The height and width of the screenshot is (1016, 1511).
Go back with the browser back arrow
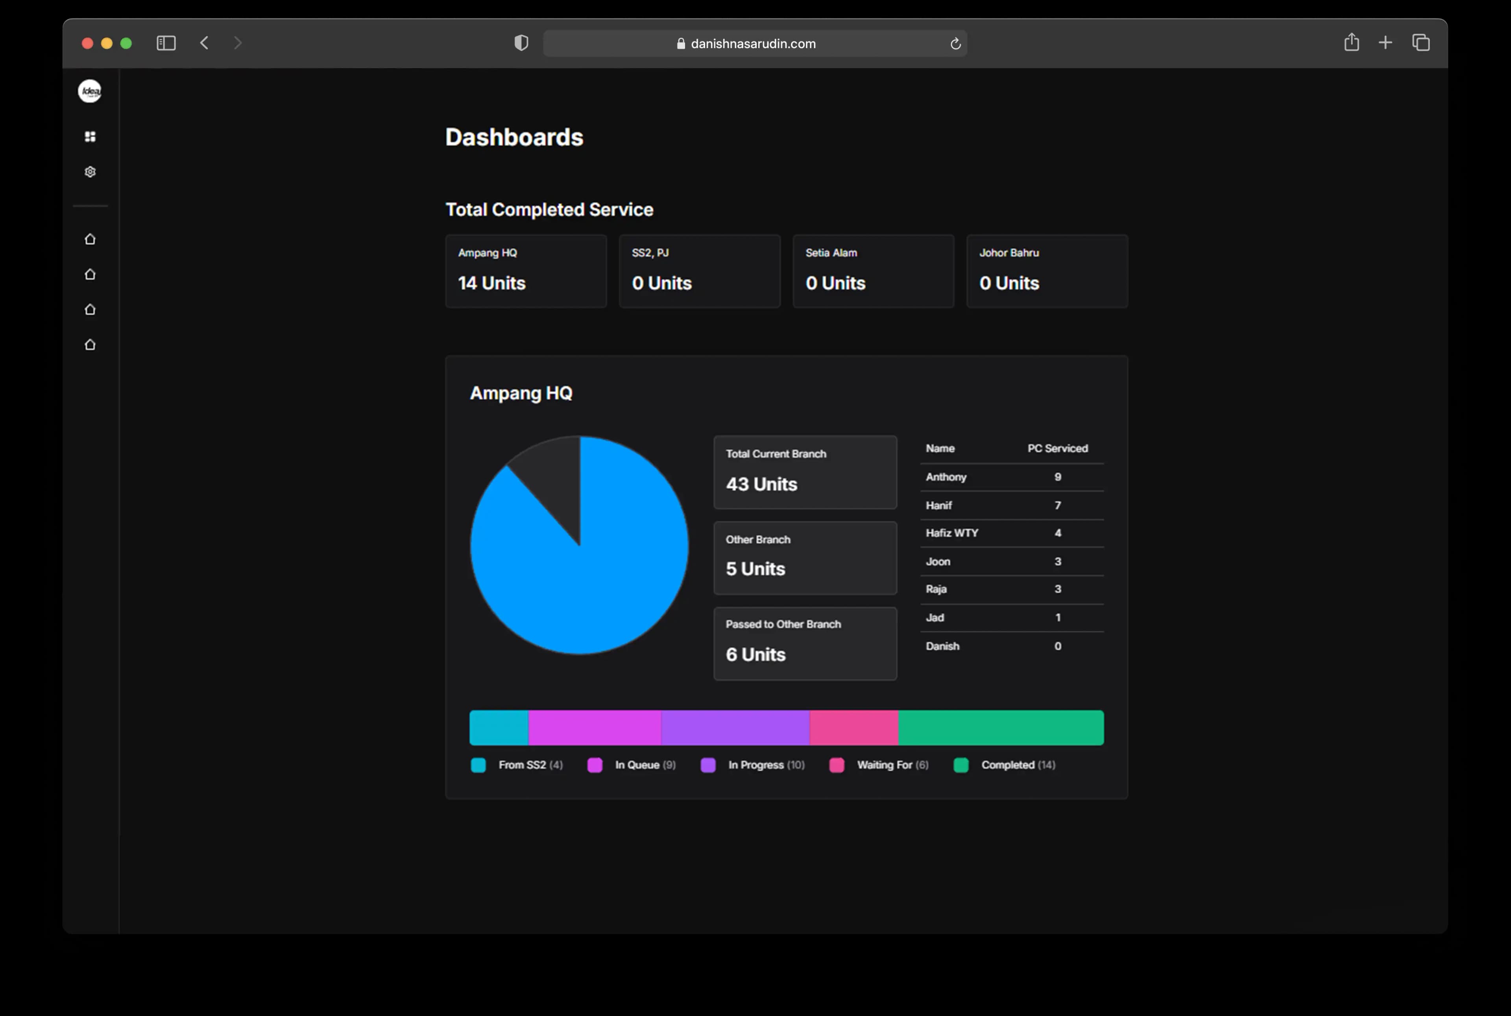point(204,43)
